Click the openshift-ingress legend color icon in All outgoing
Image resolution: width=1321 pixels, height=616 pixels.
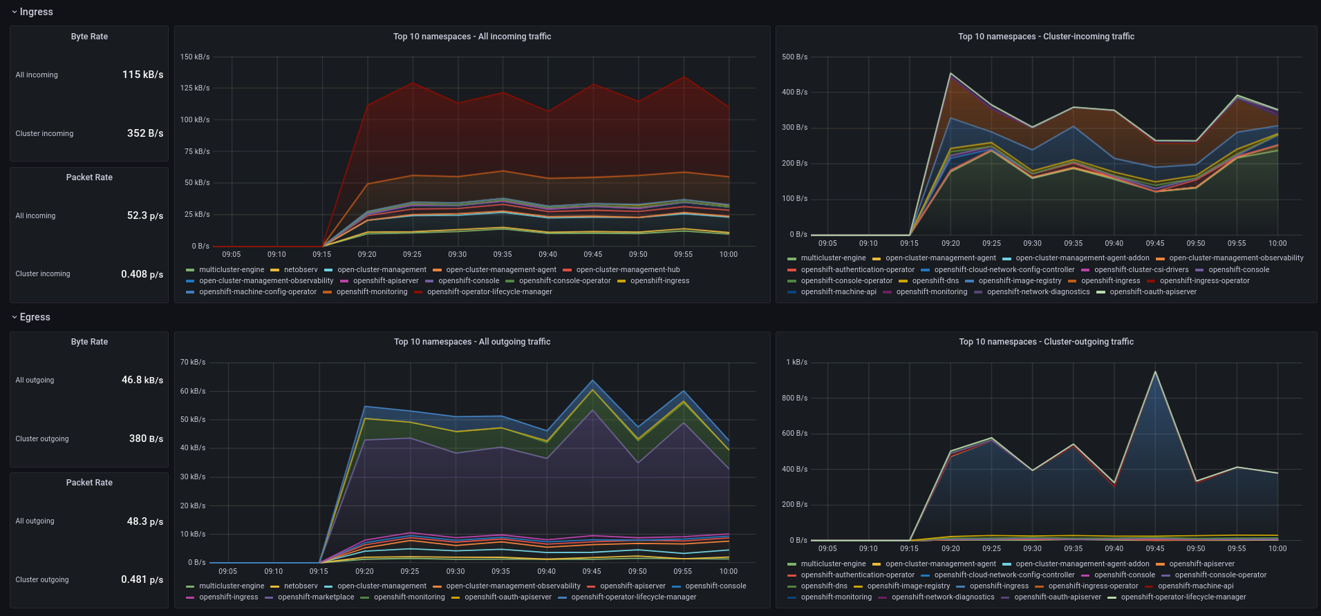pyautogui.click(x=190, y=597)
